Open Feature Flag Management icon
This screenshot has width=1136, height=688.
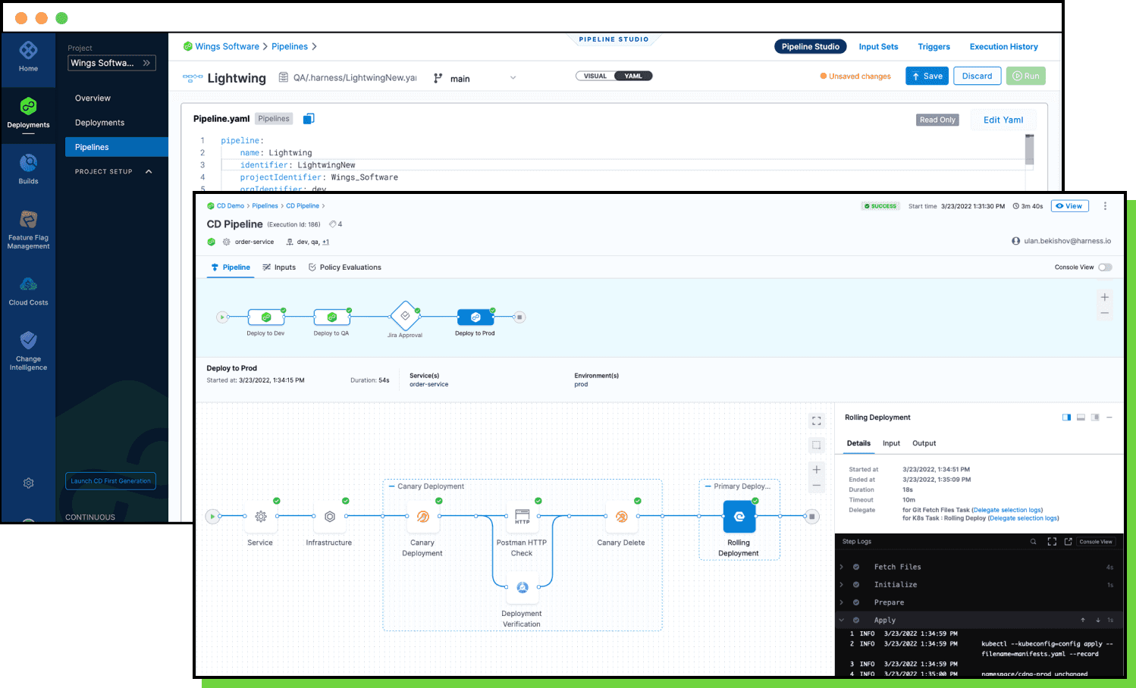28,220
